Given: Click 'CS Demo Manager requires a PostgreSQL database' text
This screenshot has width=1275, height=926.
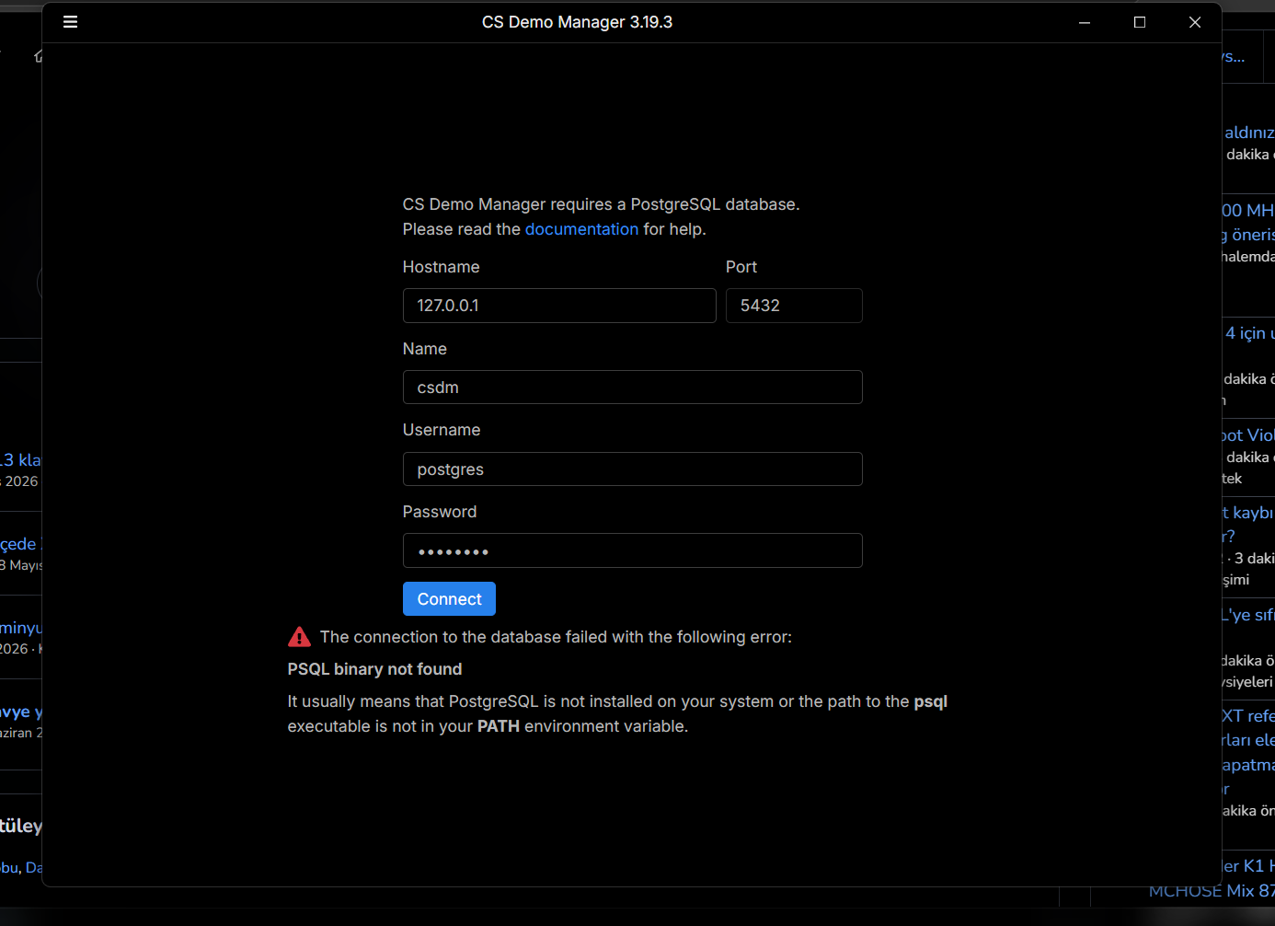Looking at the screenshot, I should (601, 204).
